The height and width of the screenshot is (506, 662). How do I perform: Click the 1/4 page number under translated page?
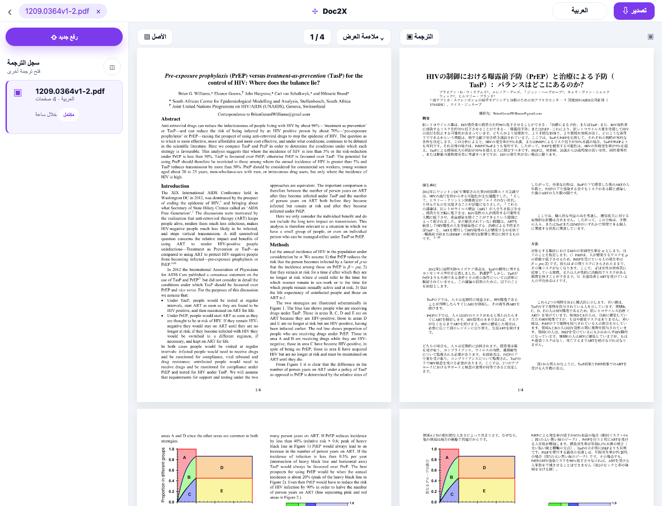pos(520,390)
